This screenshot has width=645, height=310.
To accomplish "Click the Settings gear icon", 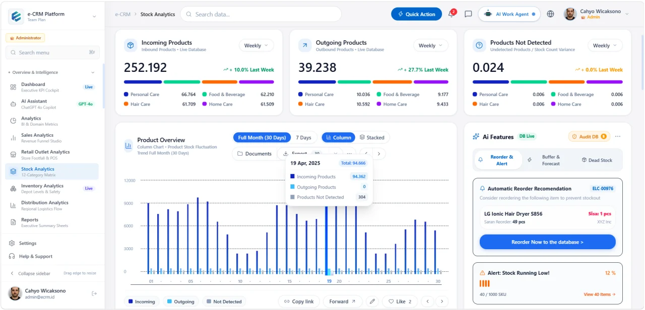I will pos(13,243).
